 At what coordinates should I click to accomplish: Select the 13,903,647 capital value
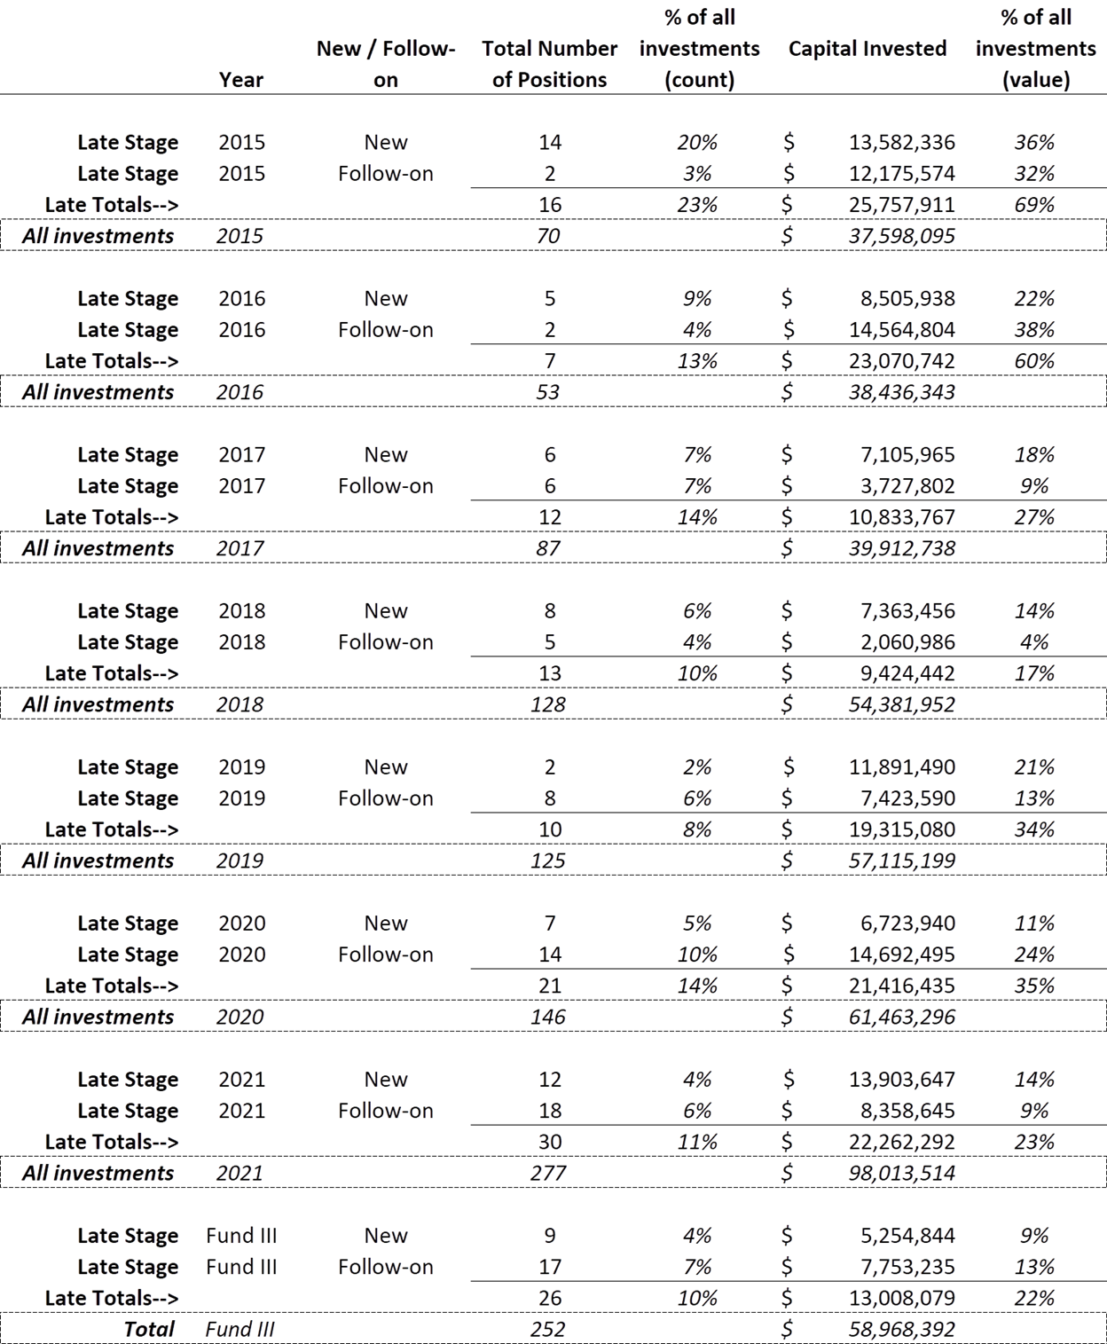click(902, 1080)
